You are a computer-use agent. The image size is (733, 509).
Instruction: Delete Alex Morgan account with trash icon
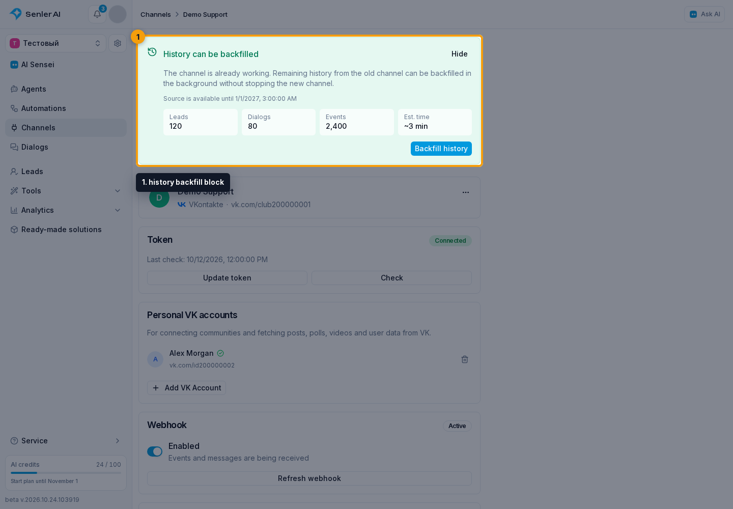pos(465,359)
